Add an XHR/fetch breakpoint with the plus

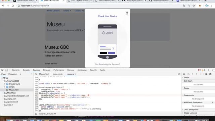[213, 103]
